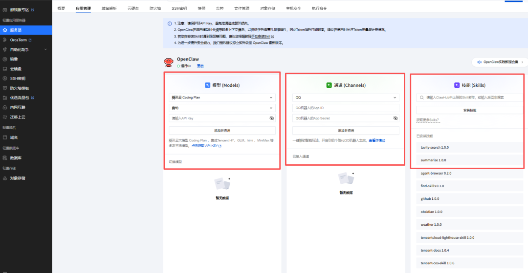Click the green Channels section icon
528x273 pixels.
click(x=329, y=85)
